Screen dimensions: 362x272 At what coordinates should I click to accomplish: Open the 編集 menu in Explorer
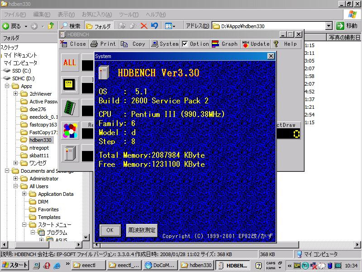(42, 15)
